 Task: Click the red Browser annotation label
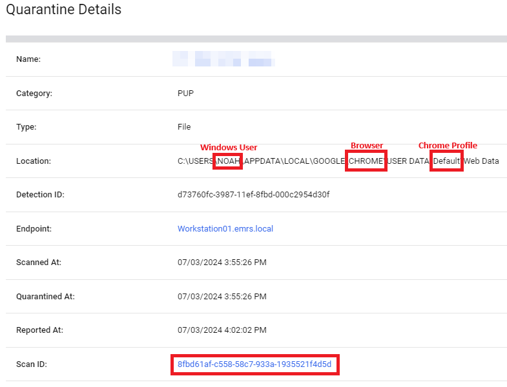(x=367, y=146)
